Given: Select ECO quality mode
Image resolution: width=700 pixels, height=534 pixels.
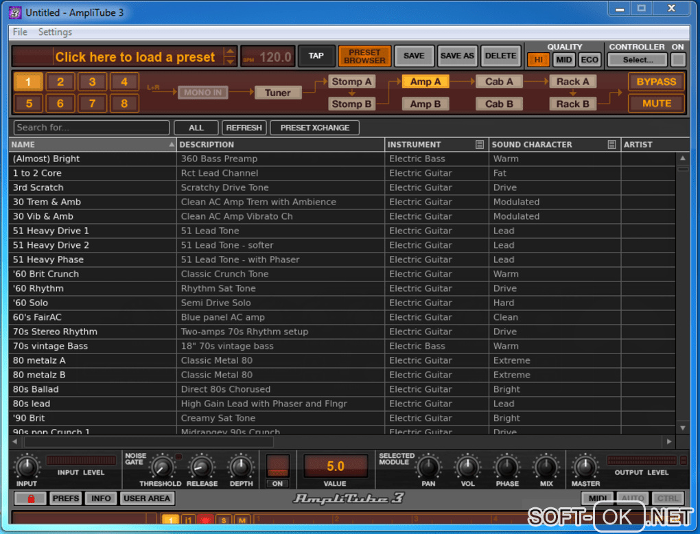Looking at the screenshot, I should point(590,60).
